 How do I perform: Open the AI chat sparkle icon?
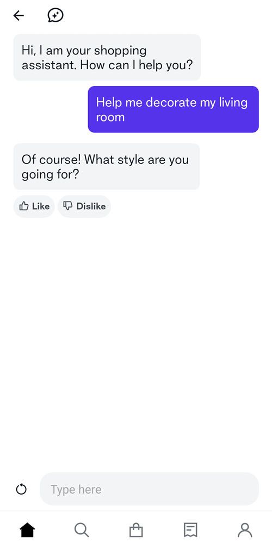55,15
